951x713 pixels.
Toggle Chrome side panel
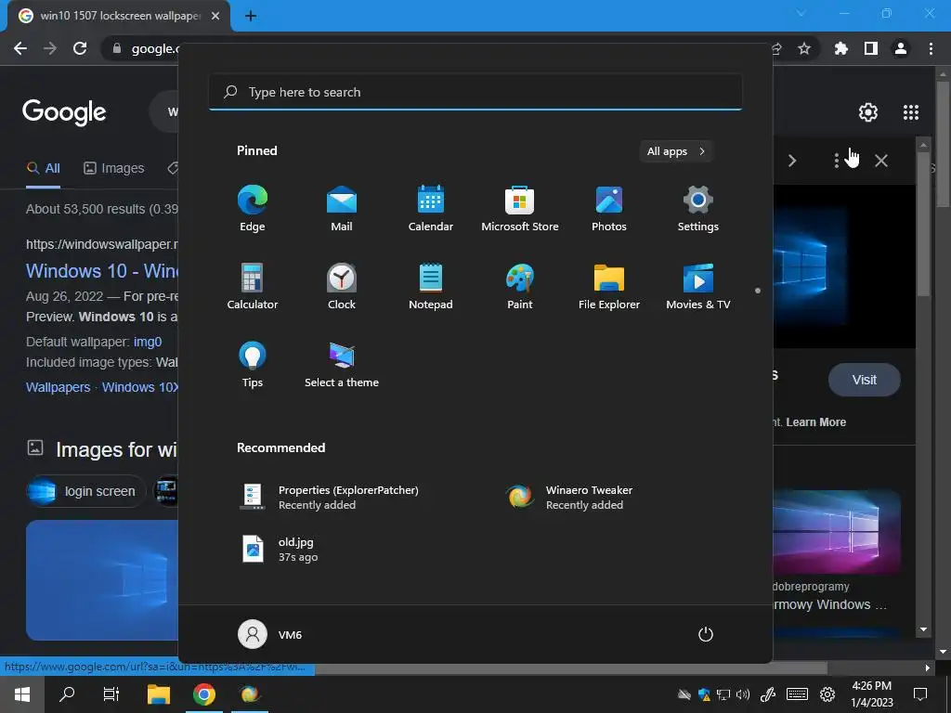coord(871,48)
